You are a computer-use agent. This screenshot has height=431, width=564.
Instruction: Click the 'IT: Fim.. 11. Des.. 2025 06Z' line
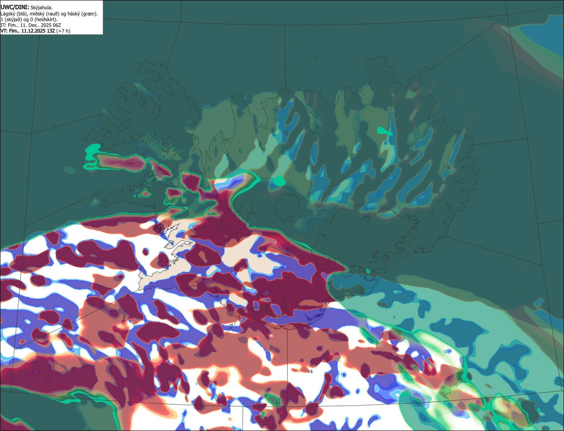30,25
